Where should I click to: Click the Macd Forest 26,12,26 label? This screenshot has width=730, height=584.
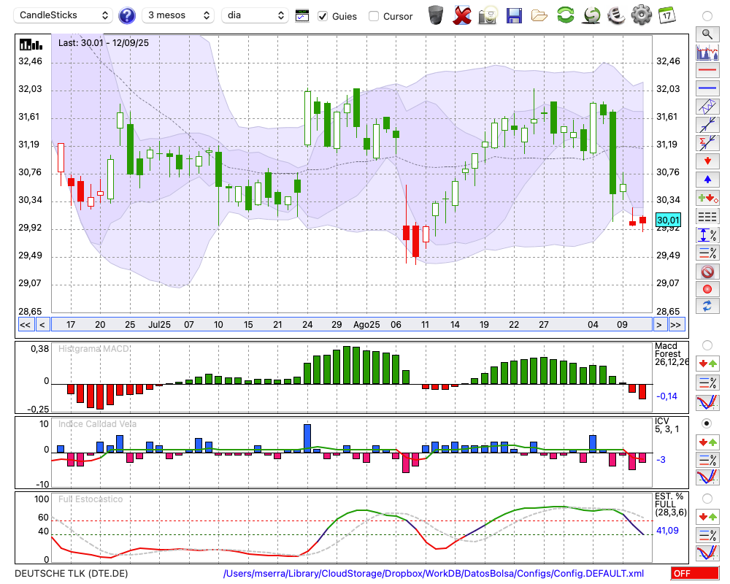pyautogui.click(x=671, y=354)
